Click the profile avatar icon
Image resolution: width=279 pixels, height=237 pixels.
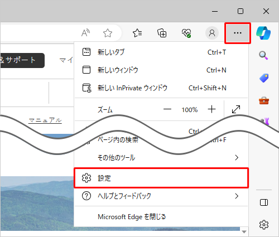212,33
